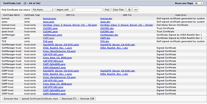Click 'ipsec' certificate name cell

tap(5, 22)
